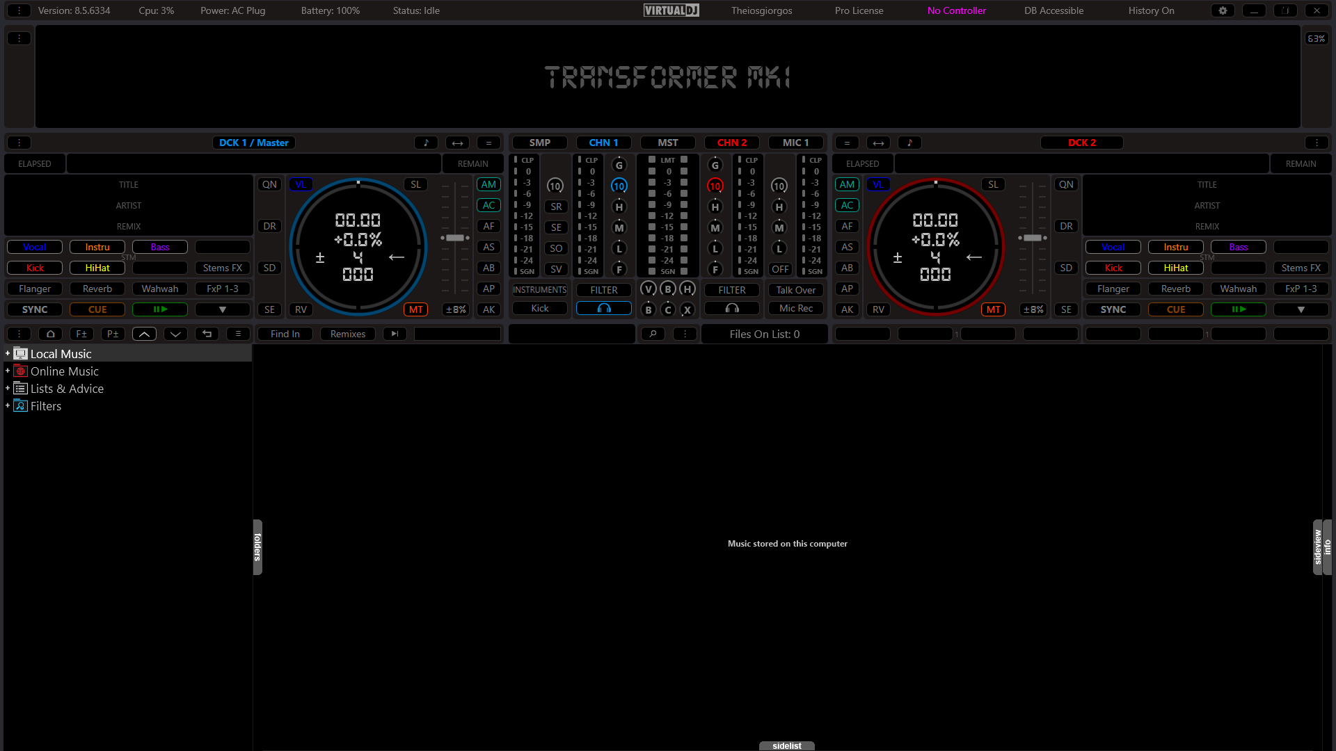Click the deck 1 equals sign icon

[488, 143]
